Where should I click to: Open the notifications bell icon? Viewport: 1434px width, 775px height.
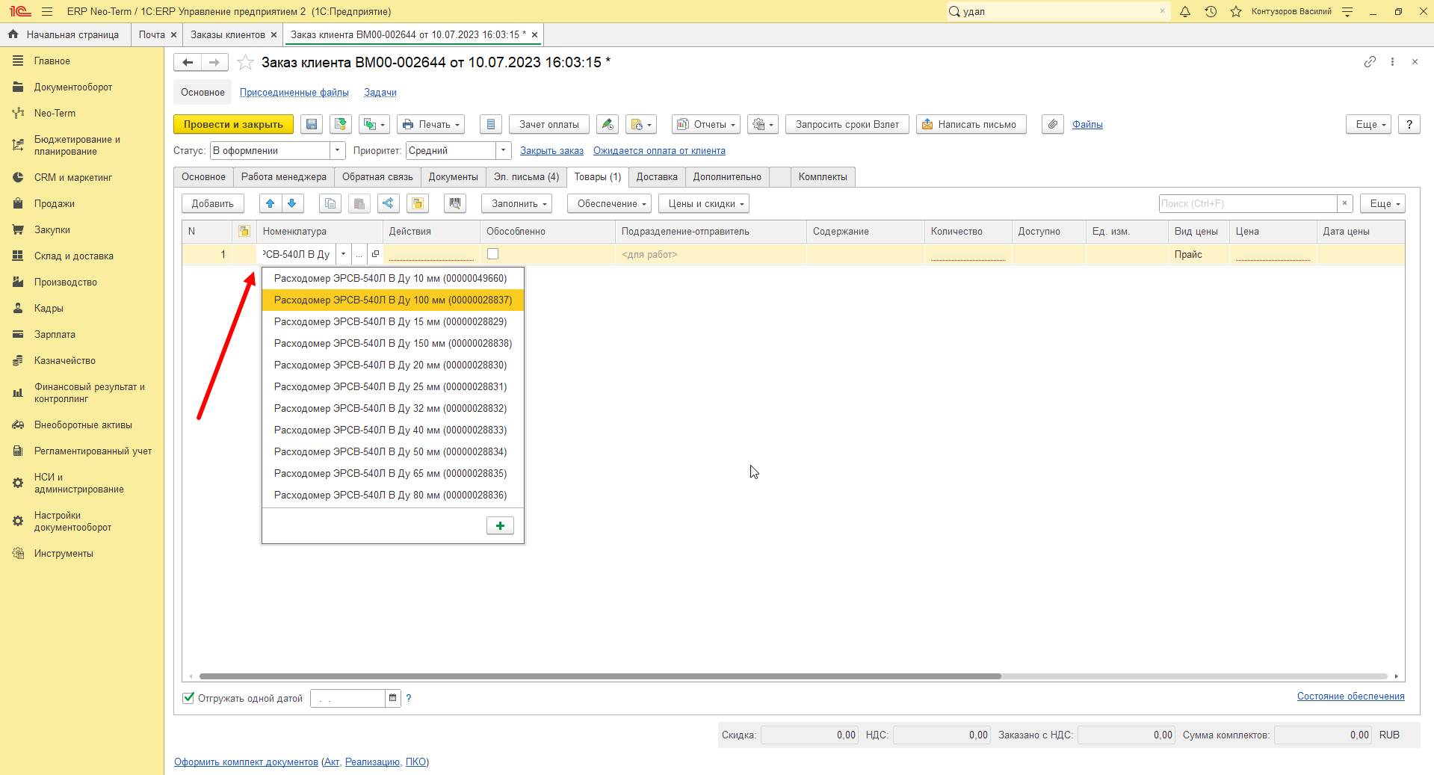coord(1185,12)
